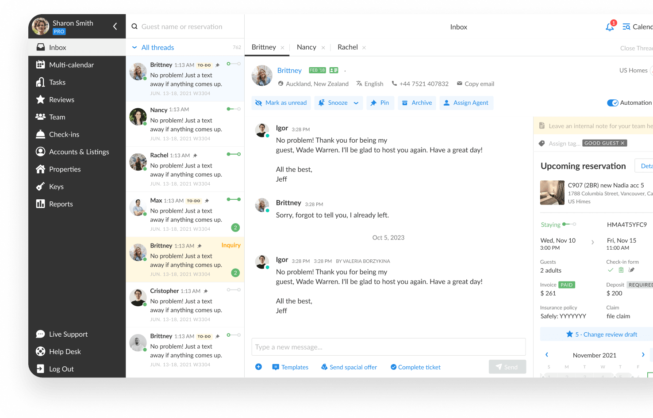Collapse the All threads list
The image size is (653, 418).
pos(134,47)
